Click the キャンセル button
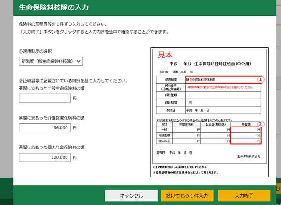 pos(131,196)
